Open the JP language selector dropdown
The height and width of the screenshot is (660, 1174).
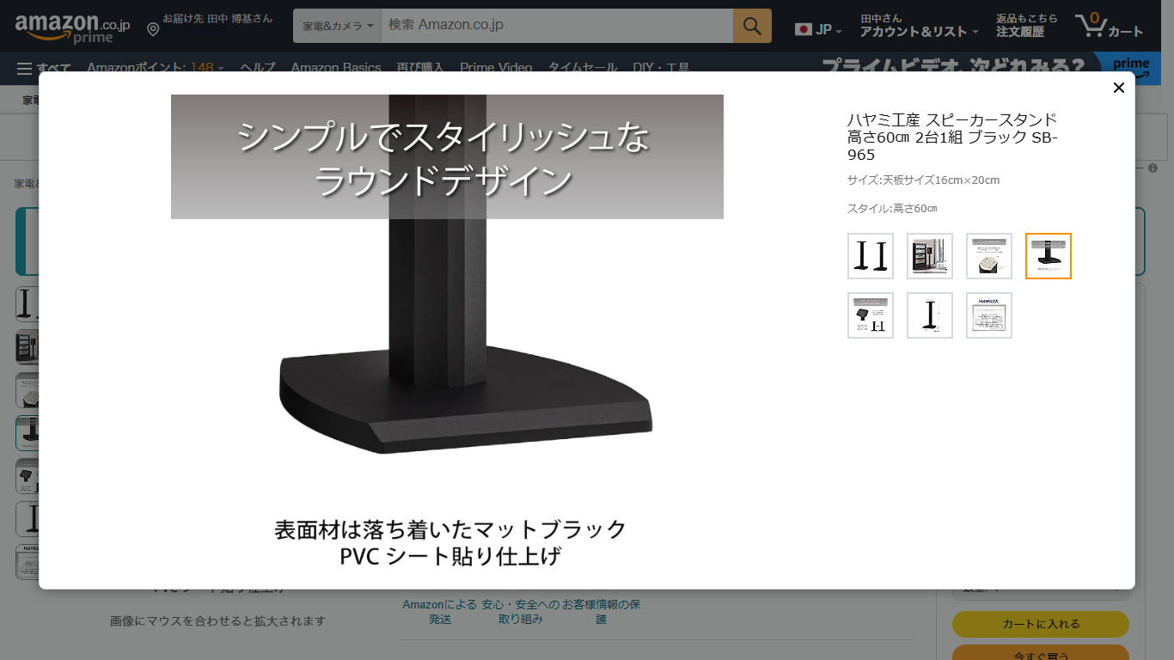click(x=818, y=30)
